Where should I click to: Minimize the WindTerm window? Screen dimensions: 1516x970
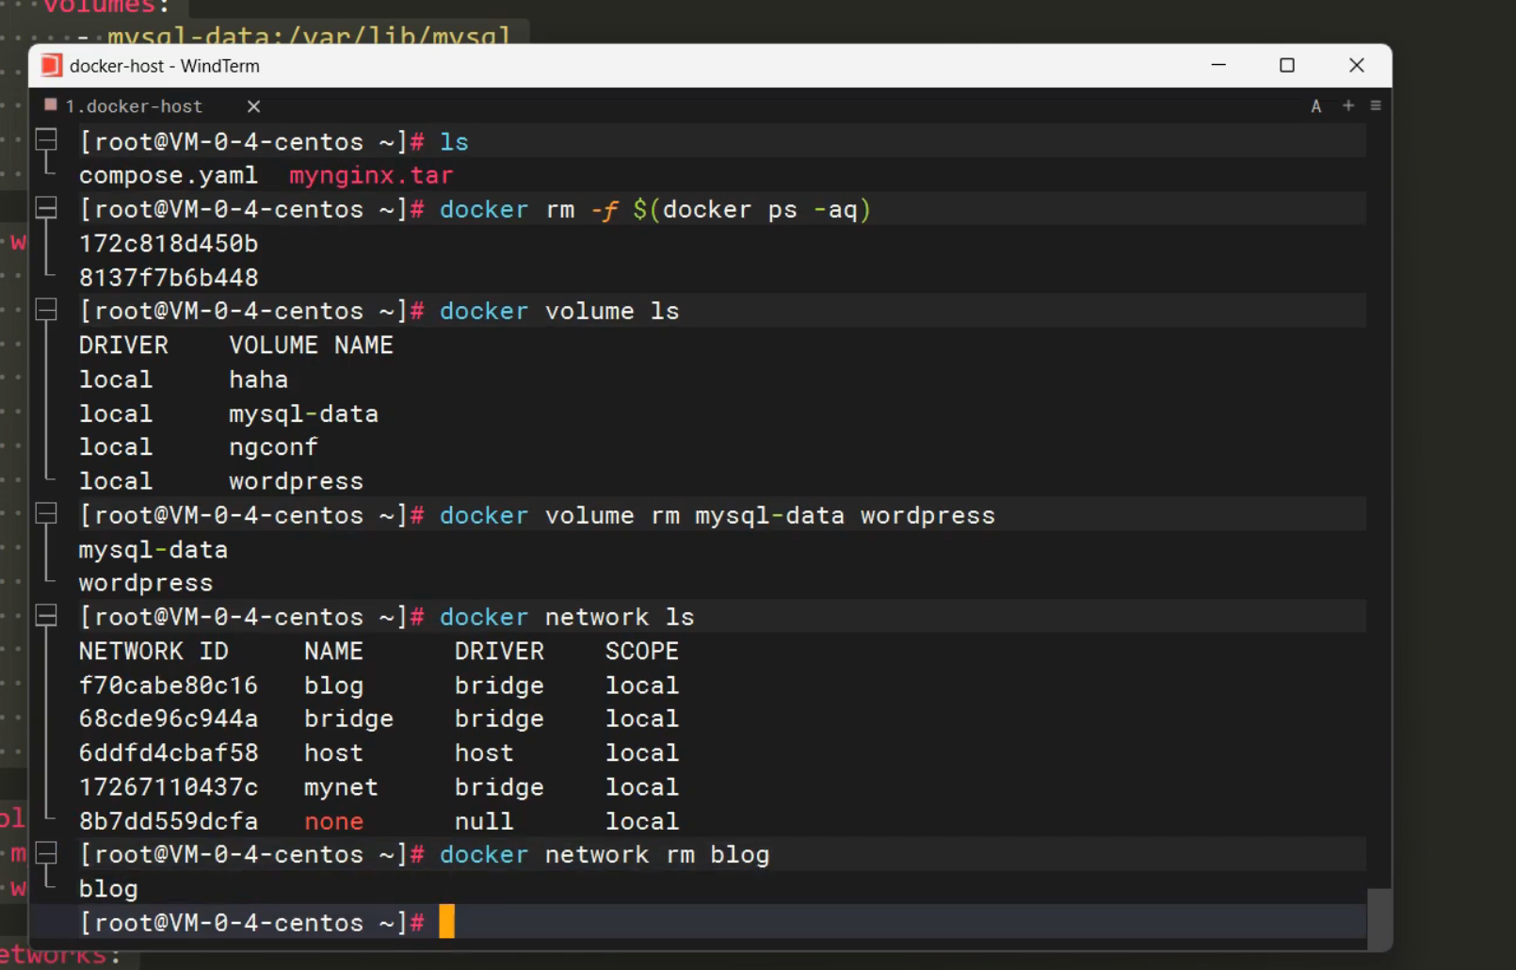tap(1218, 65)
